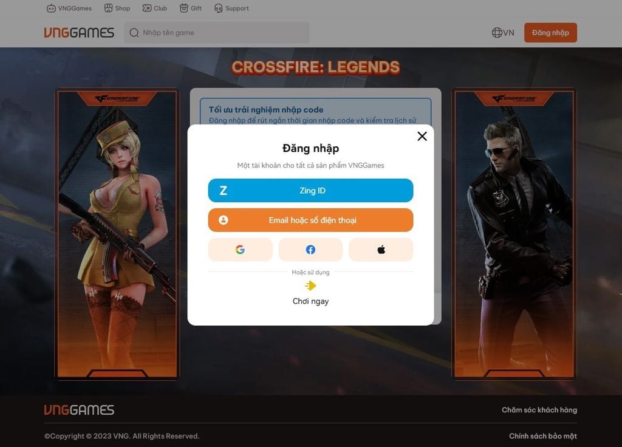This screenshot has width=622, height=447.
Task: Sign in with the Apple icon
Action: pos(381,249)
